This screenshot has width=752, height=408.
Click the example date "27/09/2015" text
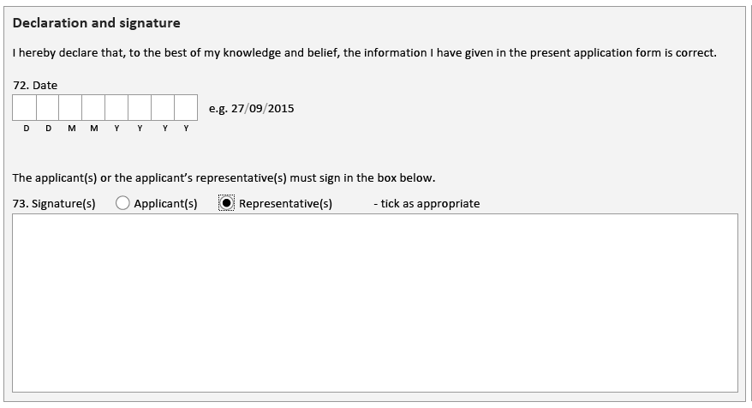[262, 109]
